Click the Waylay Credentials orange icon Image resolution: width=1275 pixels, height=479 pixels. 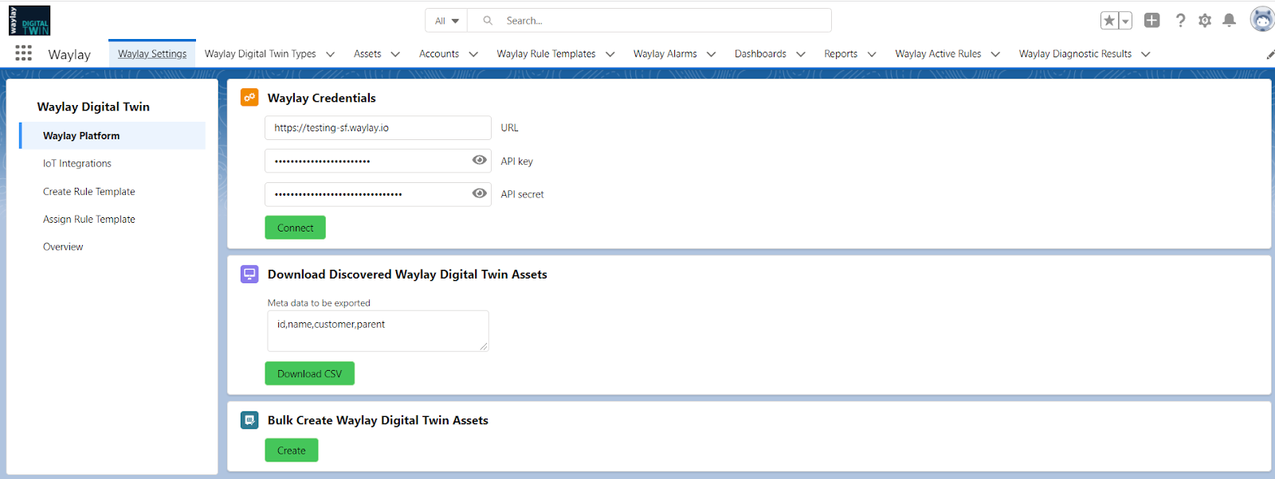tap(249, 97)
